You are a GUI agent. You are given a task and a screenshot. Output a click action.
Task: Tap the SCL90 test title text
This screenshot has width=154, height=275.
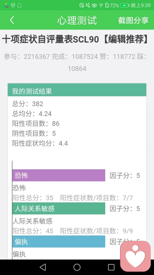coord(76,40)
